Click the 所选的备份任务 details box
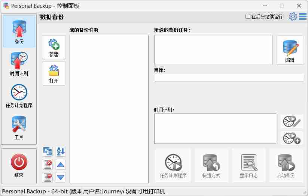This screenshot has width=308, height=196. tap(213, 50)
